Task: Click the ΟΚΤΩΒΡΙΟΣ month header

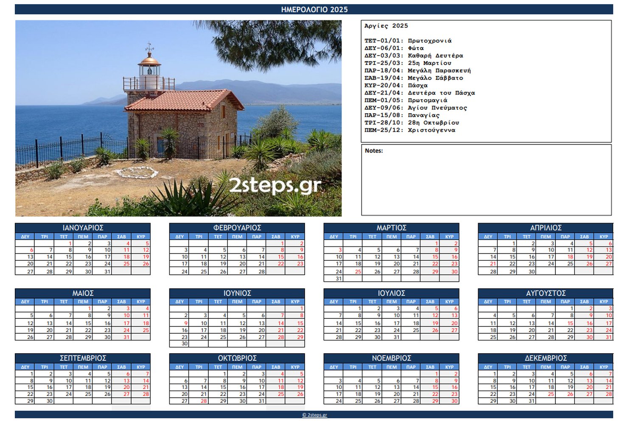Action: pyautogui.click(x=237, y=358)
